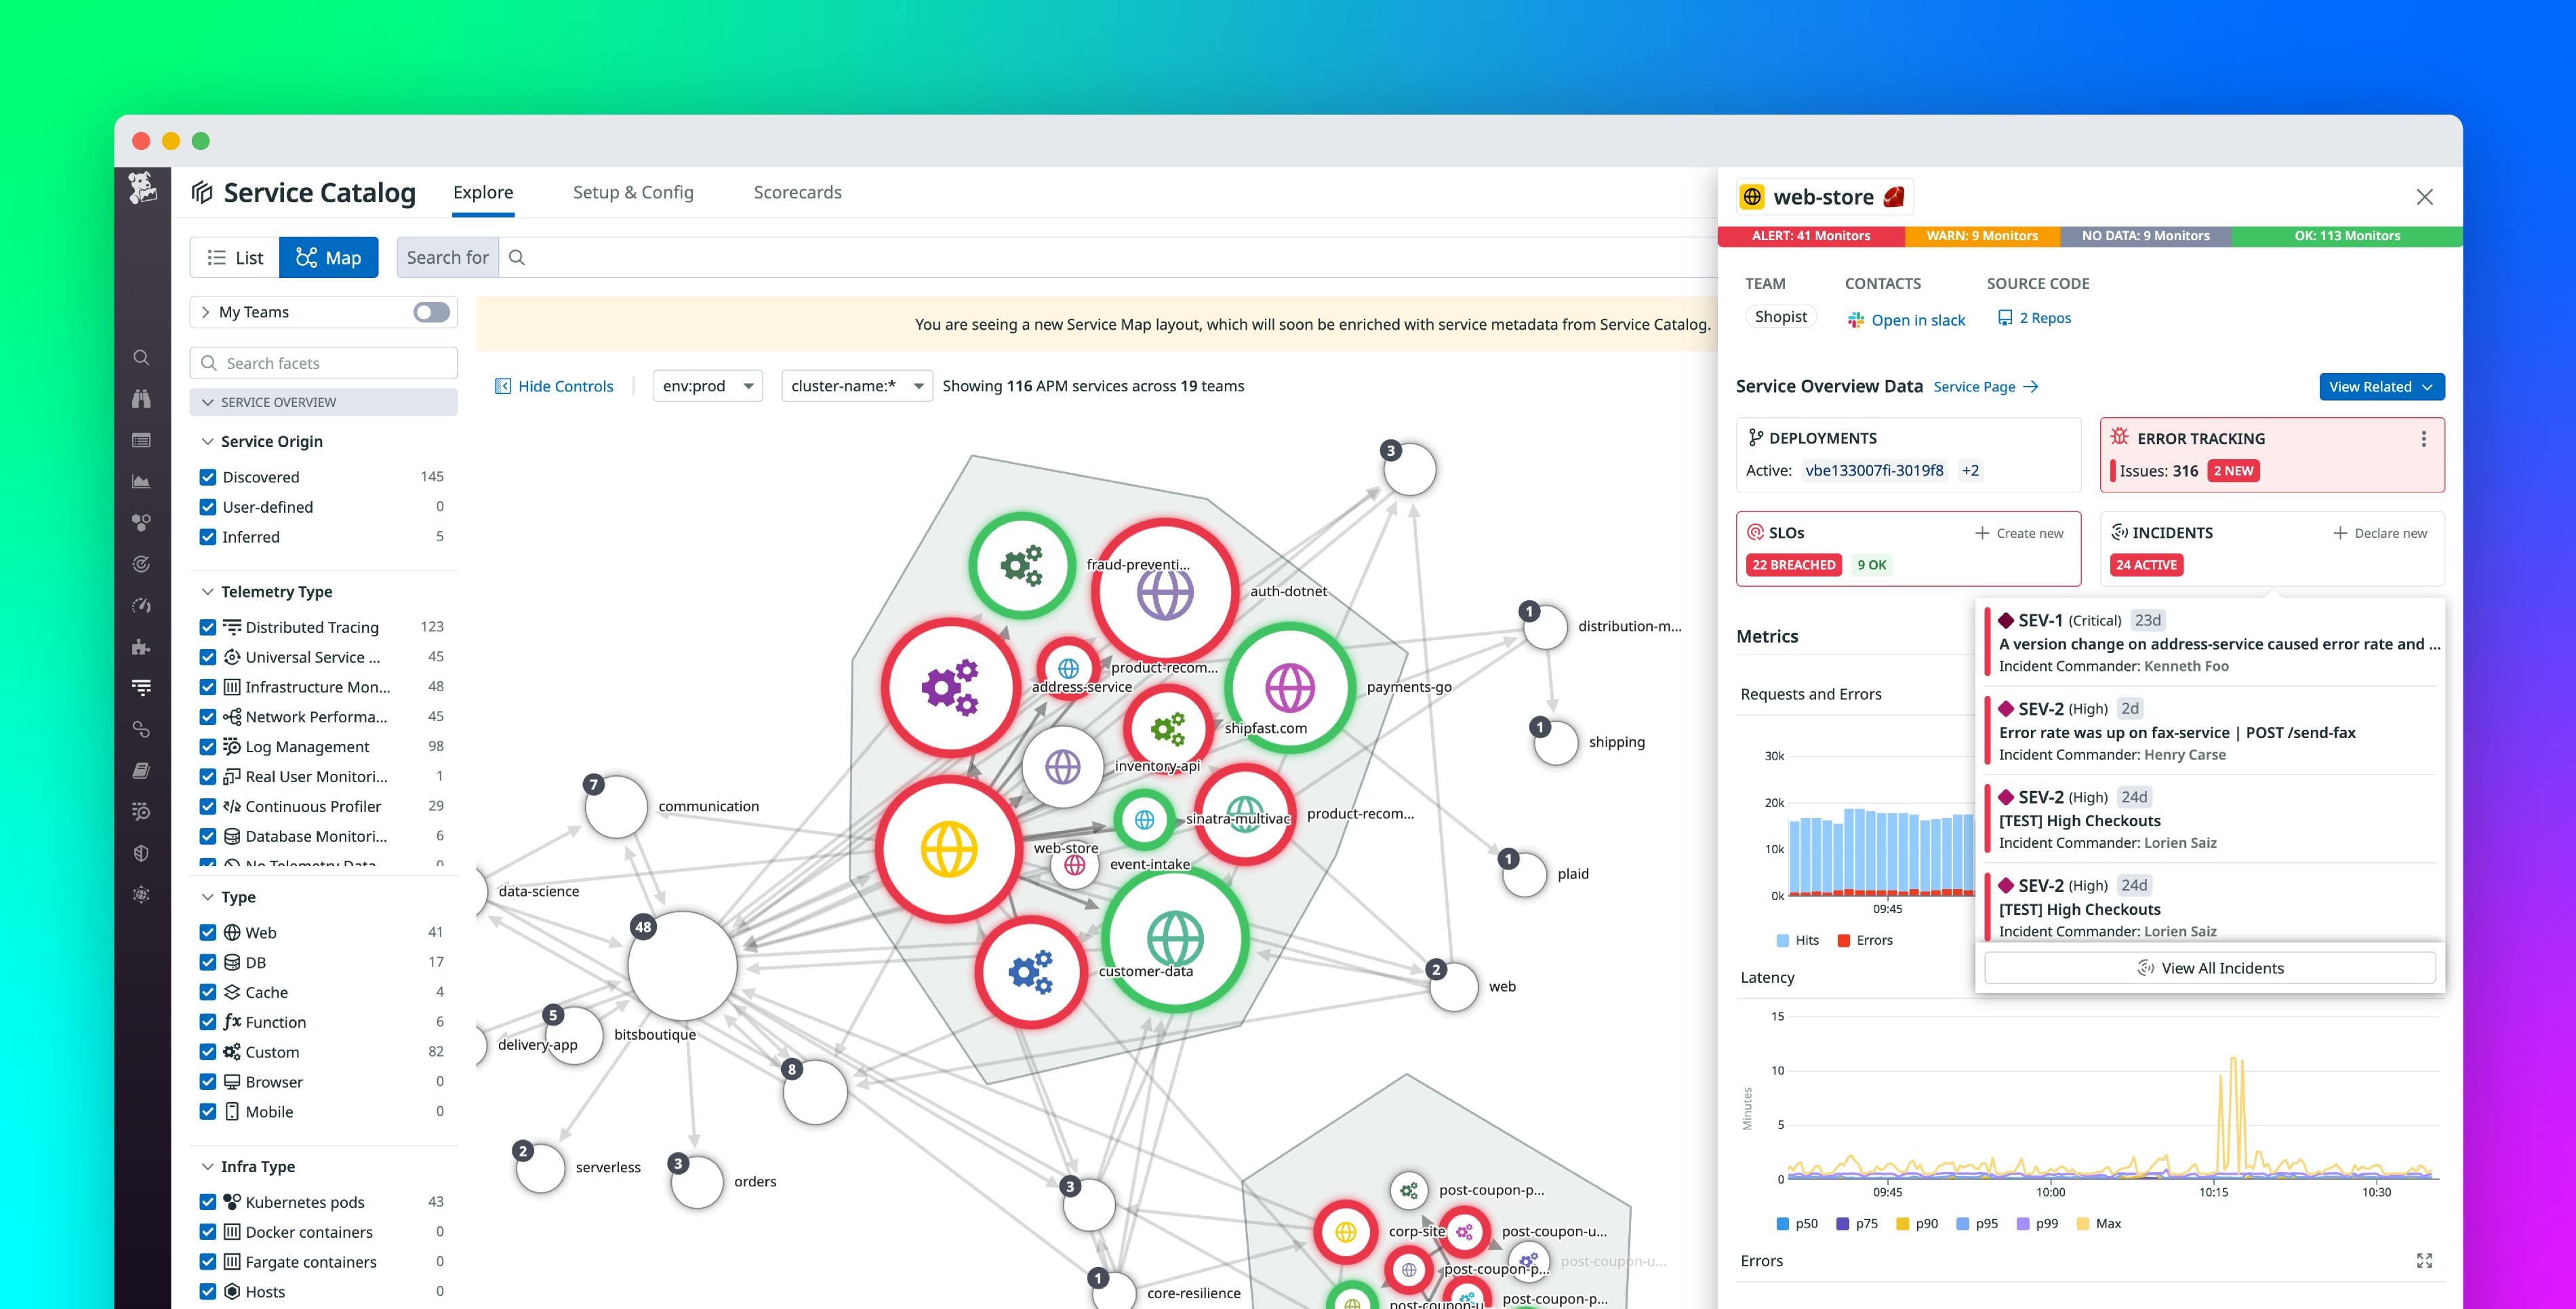Click the Deployments icon in Service Overview
The height and width of the screenshot is (1309, 2576).
coord(1755,437)
